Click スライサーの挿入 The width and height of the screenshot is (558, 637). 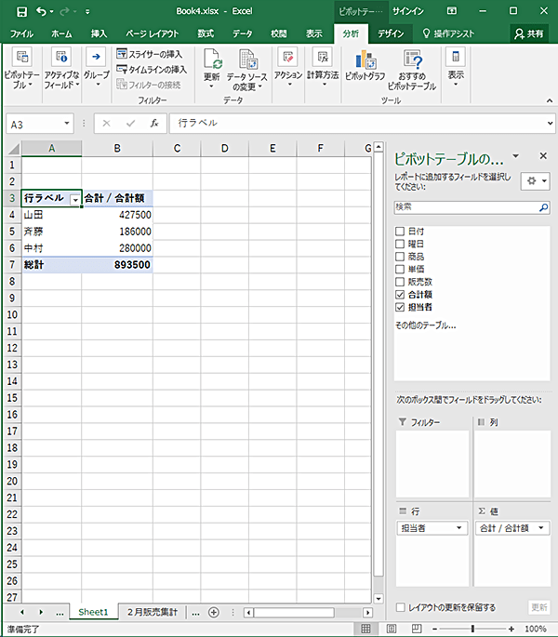point(149,54)
